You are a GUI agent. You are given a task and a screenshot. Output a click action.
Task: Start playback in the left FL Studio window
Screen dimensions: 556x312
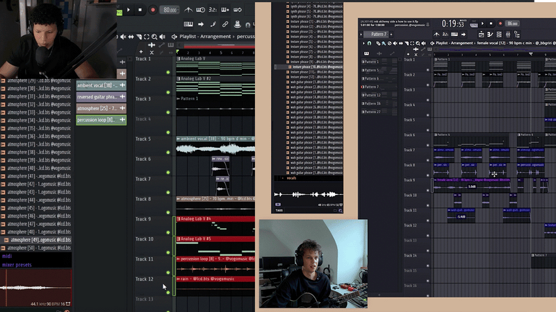(129, 10)
